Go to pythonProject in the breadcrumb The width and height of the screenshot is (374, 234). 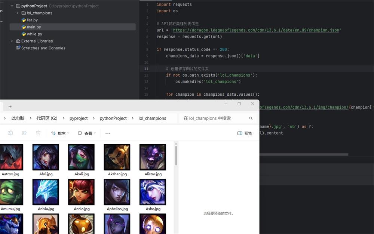pyautogui.click(x=113, y=118)
